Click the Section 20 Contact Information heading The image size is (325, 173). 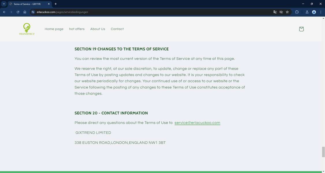[x=111, y=113]
